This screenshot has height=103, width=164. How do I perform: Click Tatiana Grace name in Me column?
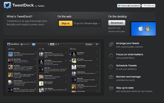(x=48, y=53)
